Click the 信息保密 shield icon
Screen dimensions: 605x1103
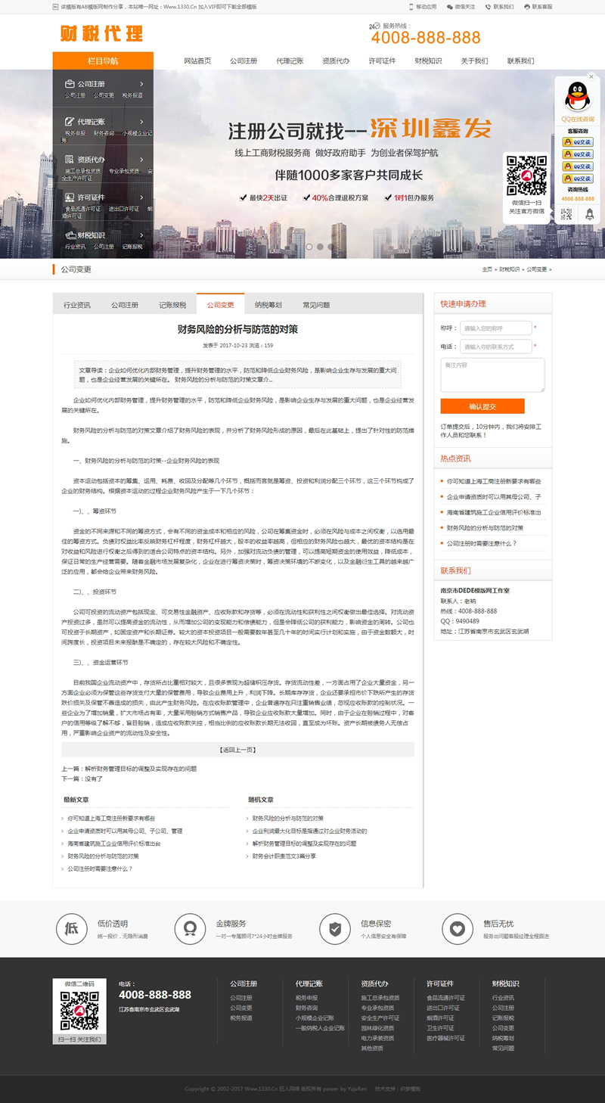tap(335, 928)
